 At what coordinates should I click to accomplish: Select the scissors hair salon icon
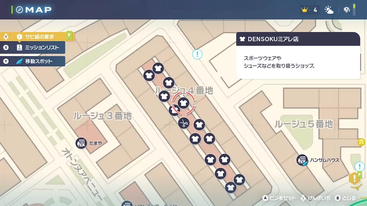[184, 123]
